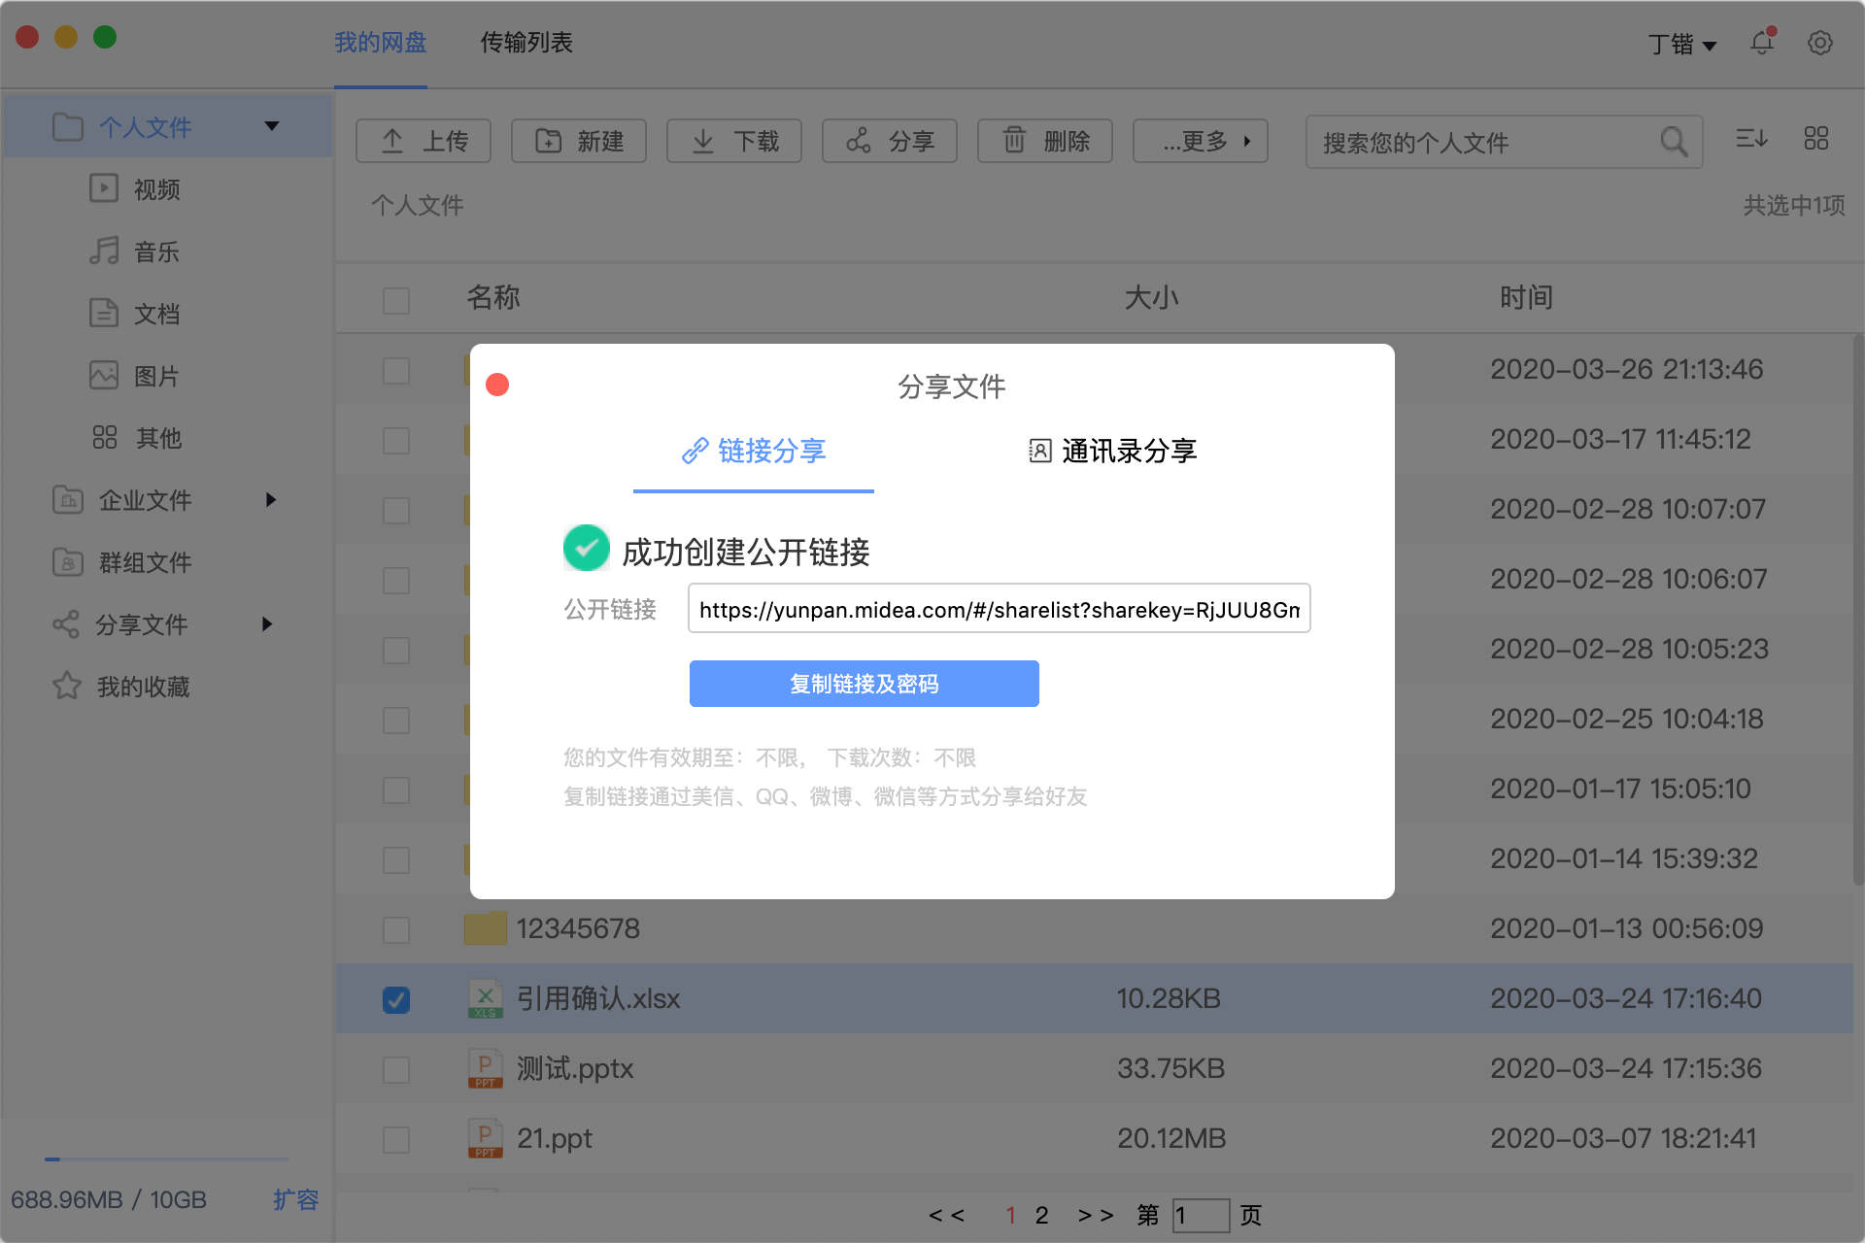The image size is (1865, 1243).
Task: Check the box for 21.ppt
Action: (396, 1139)
